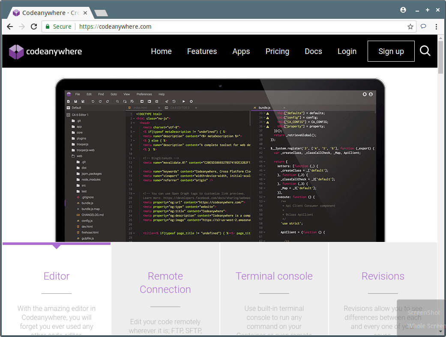The height and width of the screenshot is (337, 446).
Task: Bookmark this page with the star icon
Action: [410, 27]
